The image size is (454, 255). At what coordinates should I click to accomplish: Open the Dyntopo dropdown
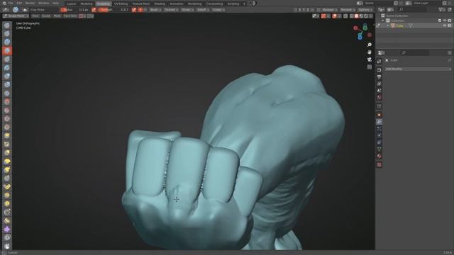pyautogui.click(x=329, y=9)
